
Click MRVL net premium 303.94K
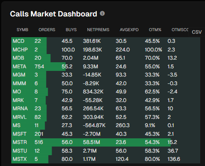tap(93, 117)
